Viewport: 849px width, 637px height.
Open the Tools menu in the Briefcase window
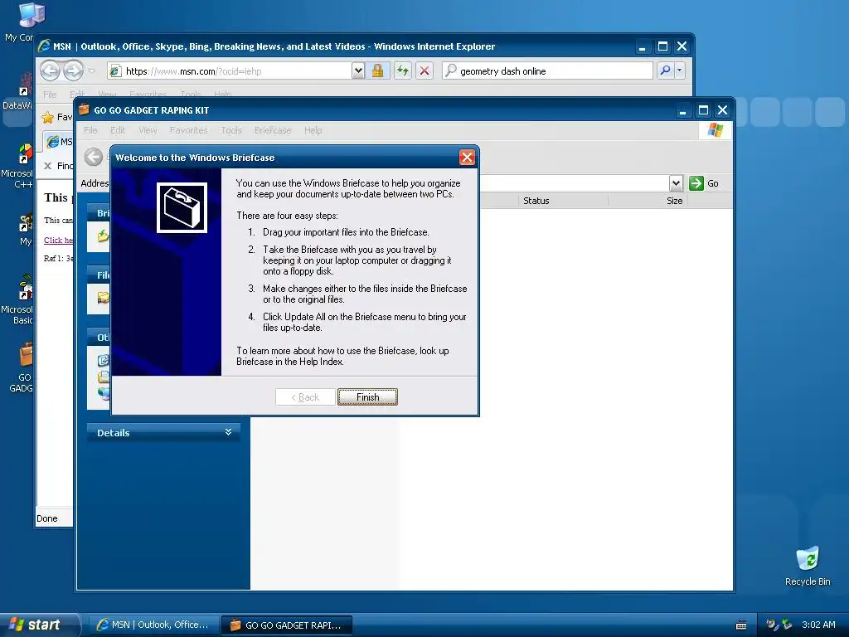[x=231, y=130]
